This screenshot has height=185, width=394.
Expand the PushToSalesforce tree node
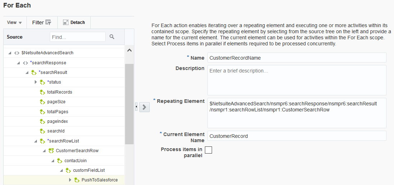click(70, 180)
